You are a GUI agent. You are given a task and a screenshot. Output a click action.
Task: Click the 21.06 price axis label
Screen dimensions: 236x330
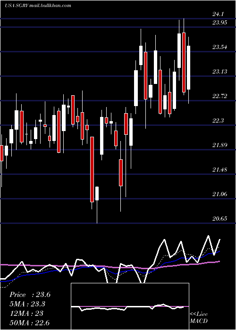pyautogui.click(x=219, y=194)
